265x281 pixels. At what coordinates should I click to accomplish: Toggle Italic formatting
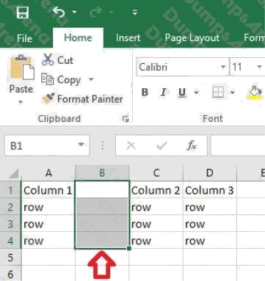click(x=163, y=92)
